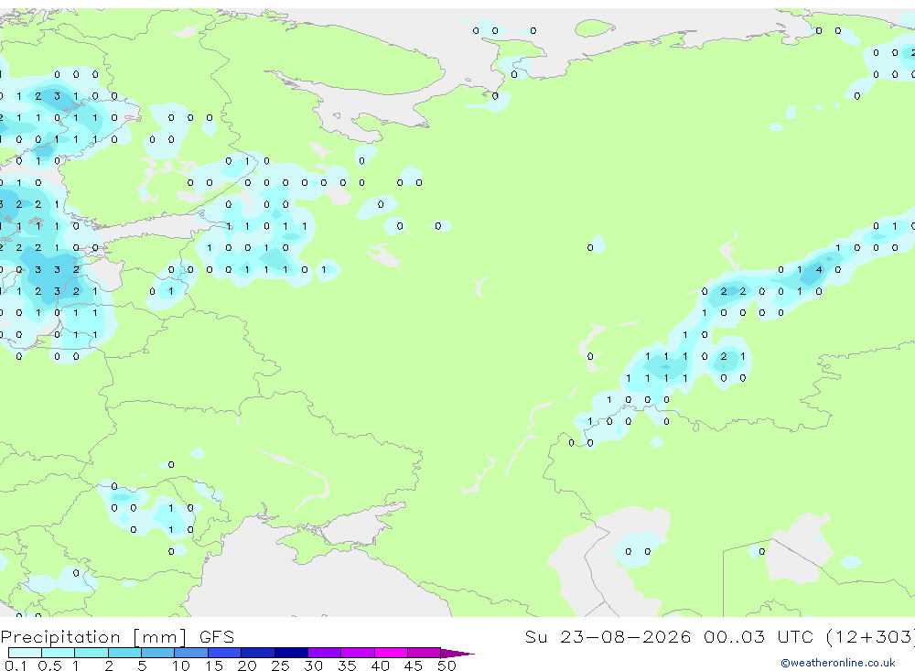Click the legend label 20
915x671 pixels.
coord(247,666)
